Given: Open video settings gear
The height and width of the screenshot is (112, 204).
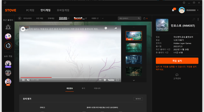Looking at the screenshot, I should tap(105, 80).
